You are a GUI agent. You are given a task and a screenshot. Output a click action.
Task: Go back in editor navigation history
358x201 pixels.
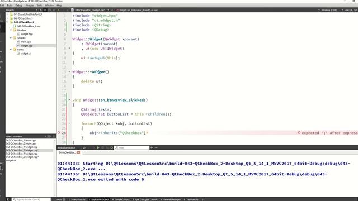(59, 10)
